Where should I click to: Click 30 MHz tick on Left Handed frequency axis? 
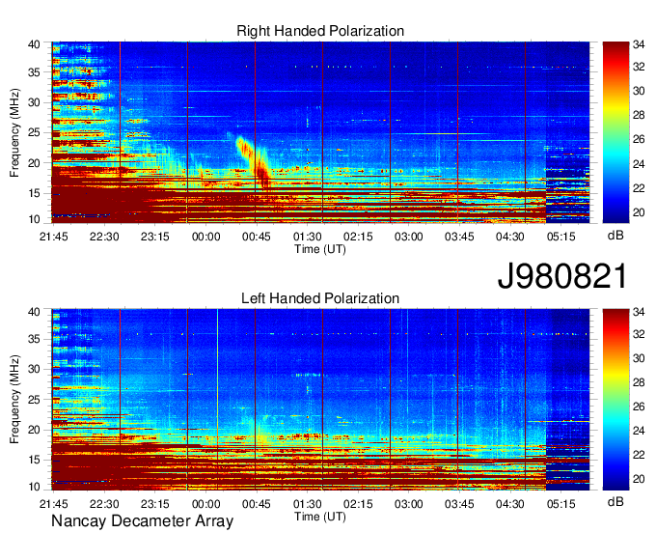click(x=34, y=369)
